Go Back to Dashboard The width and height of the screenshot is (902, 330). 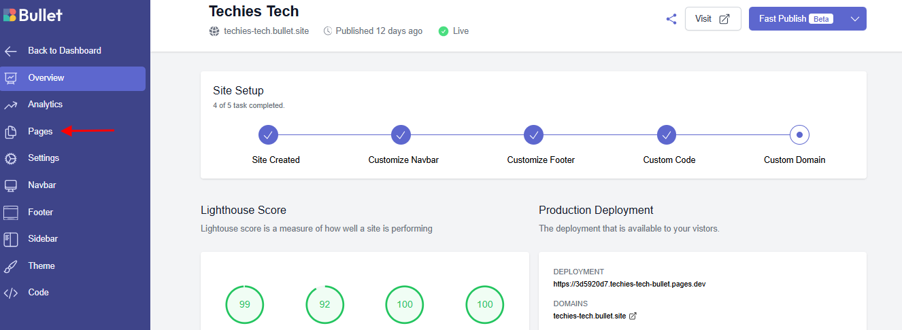pyautogui.click(x=64, y=51)
